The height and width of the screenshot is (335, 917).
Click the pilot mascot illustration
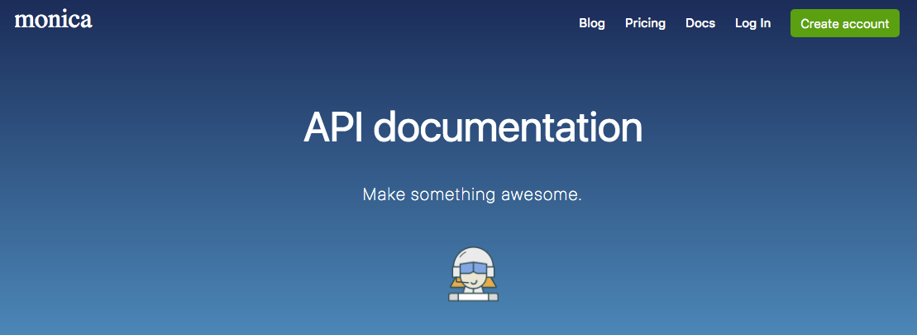click(473, 274)
